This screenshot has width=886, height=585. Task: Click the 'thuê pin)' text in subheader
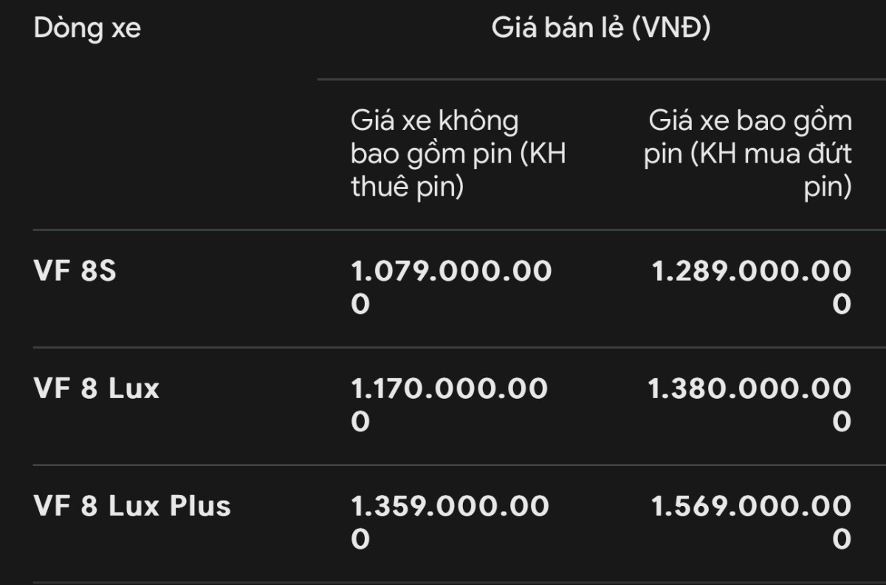click(x=407, y=188)
